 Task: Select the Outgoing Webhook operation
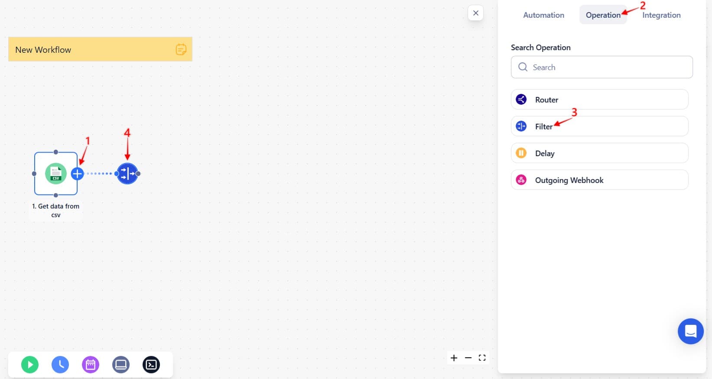599,180
